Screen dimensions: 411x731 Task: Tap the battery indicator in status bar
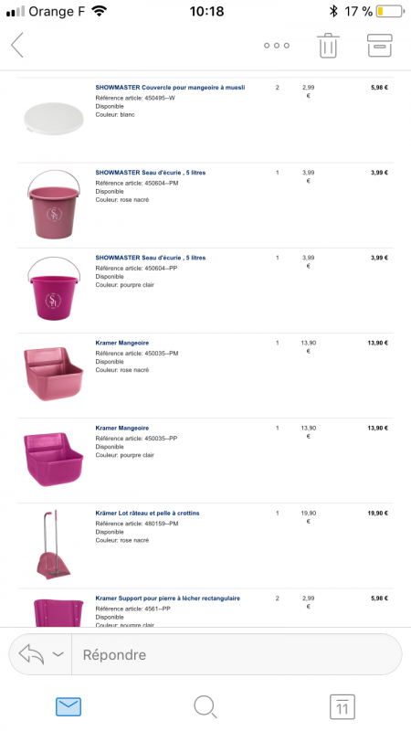tap(391, 11)
